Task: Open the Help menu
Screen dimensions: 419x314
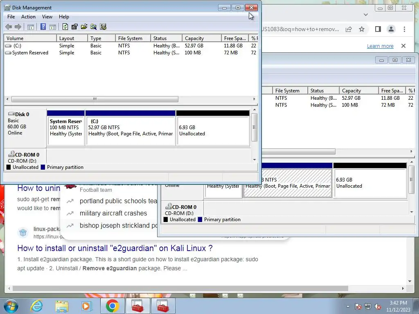Action: pos(64,16)
